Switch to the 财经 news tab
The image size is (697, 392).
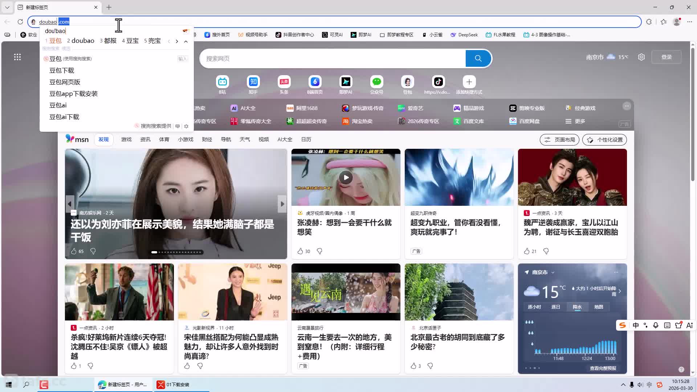point(207,139)
